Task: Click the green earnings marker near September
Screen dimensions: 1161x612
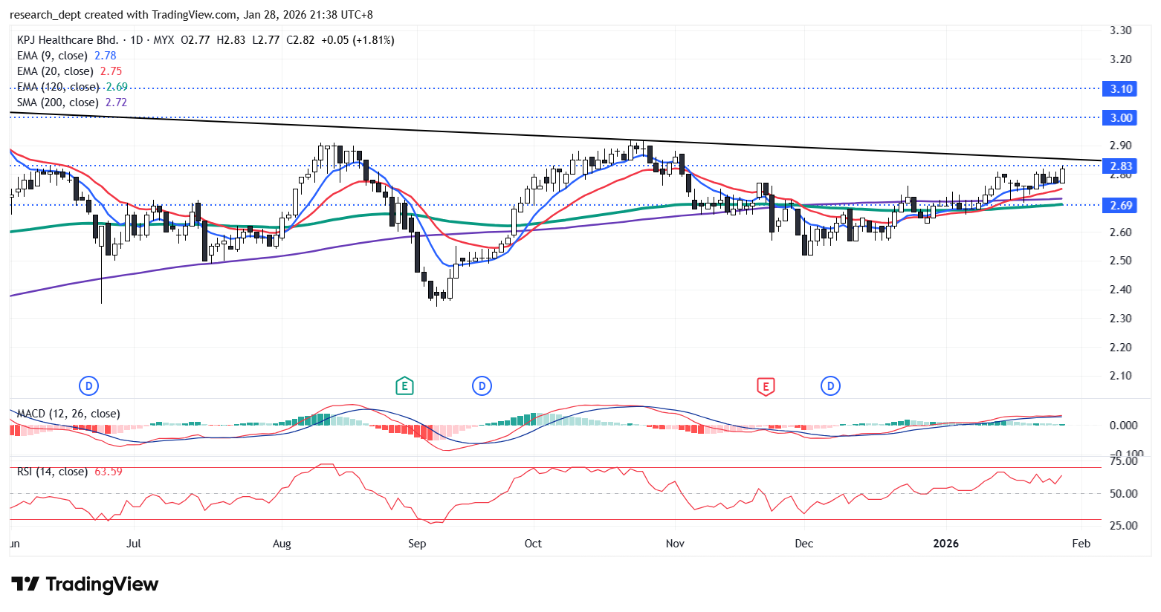Action: 404,385
